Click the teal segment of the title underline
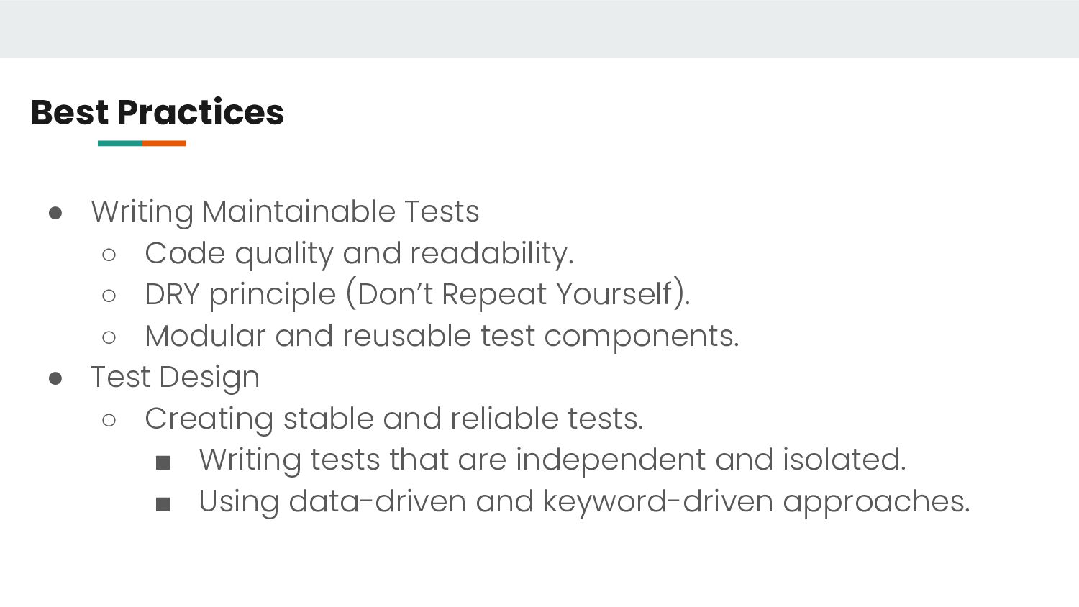This screenshot has width=1079, height=607. 119,143
